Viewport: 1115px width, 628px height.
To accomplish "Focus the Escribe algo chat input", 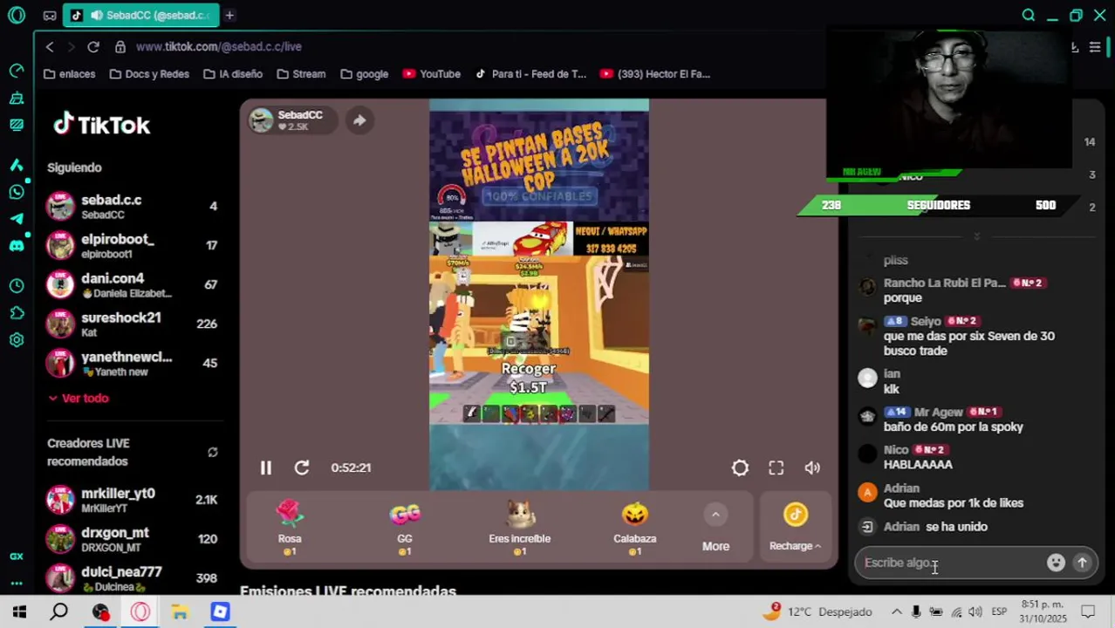I will coord(952,563).
